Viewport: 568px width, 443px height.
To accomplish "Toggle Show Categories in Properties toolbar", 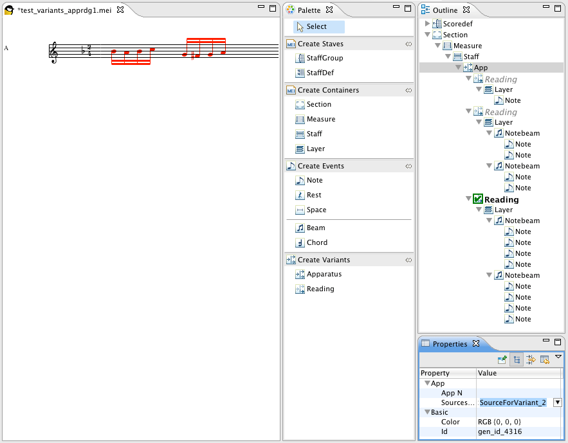I will 517,360.
